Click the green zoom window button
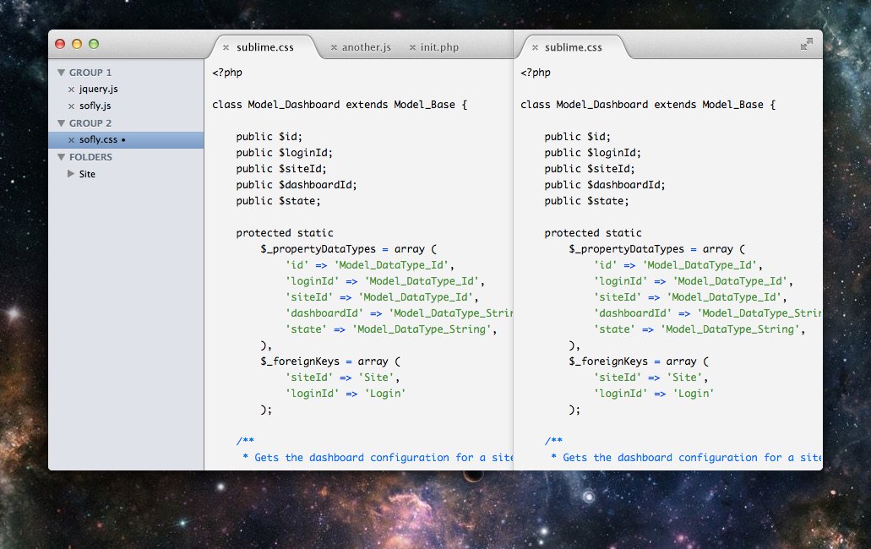The width and height of the screenshot is (871, 549). point(94,44)
